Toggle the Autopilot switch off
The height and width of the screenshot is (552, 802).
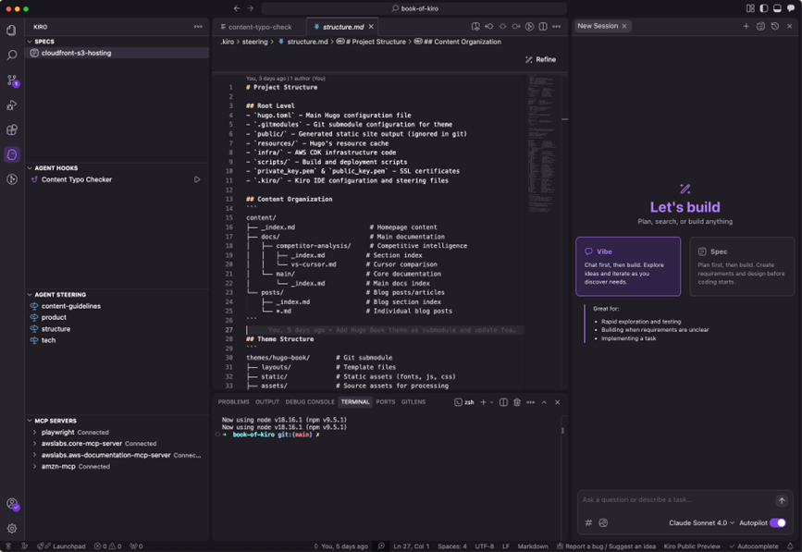coord(778,522)
